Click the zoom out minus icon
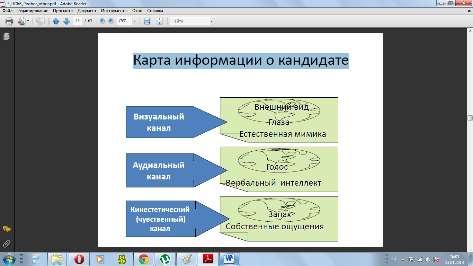This screenshot has height=266, width=473. click(102, 21)
